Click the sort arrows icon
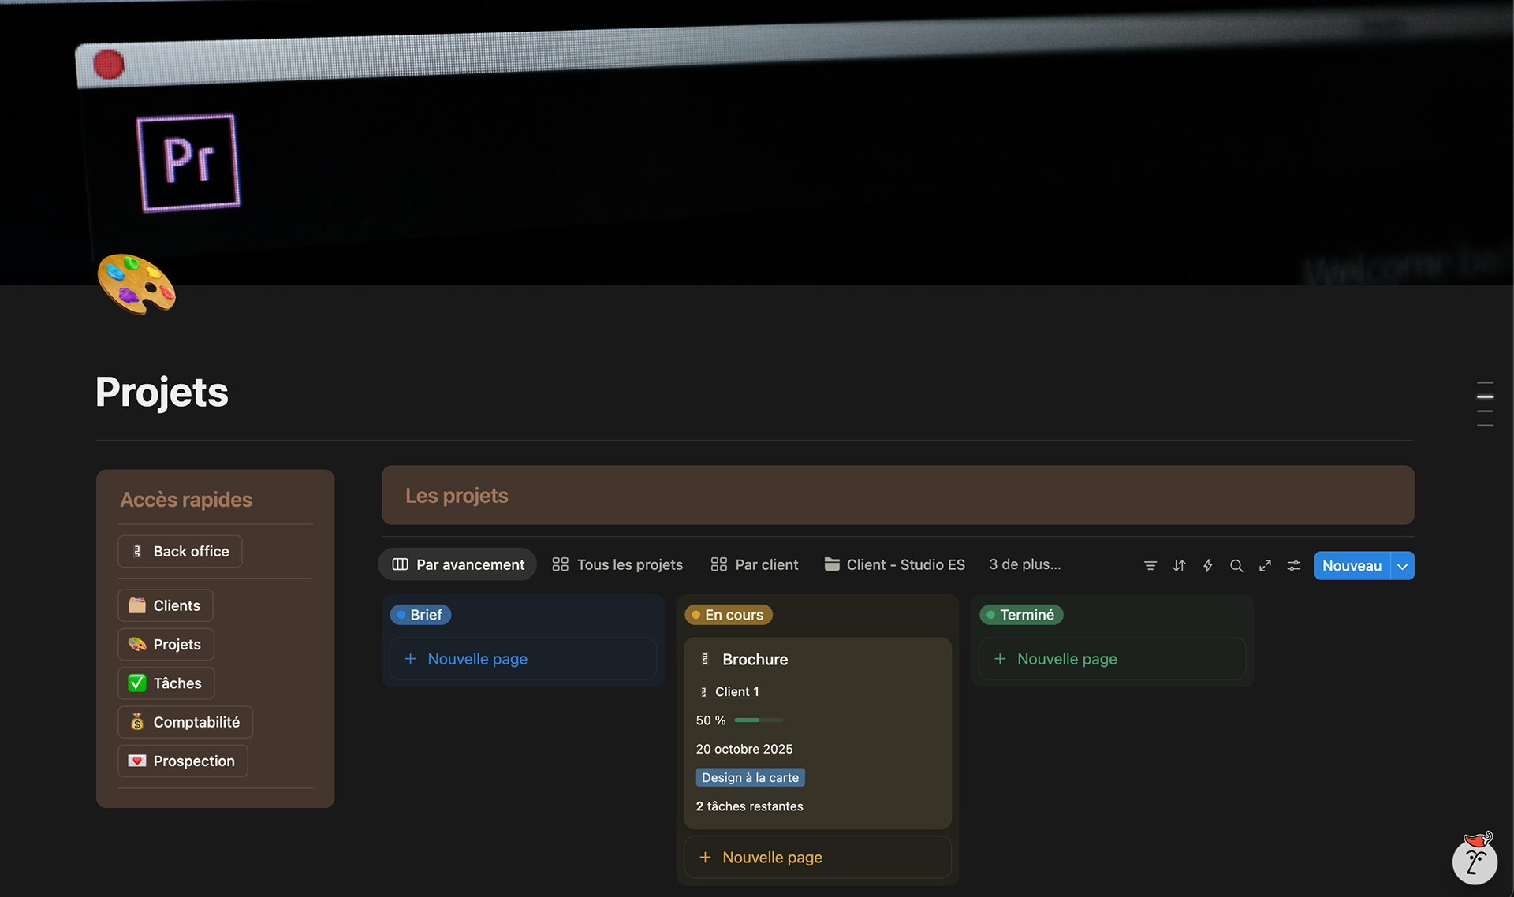The height and width of the screenshot is (897, 1514). tap(1179, 566)
